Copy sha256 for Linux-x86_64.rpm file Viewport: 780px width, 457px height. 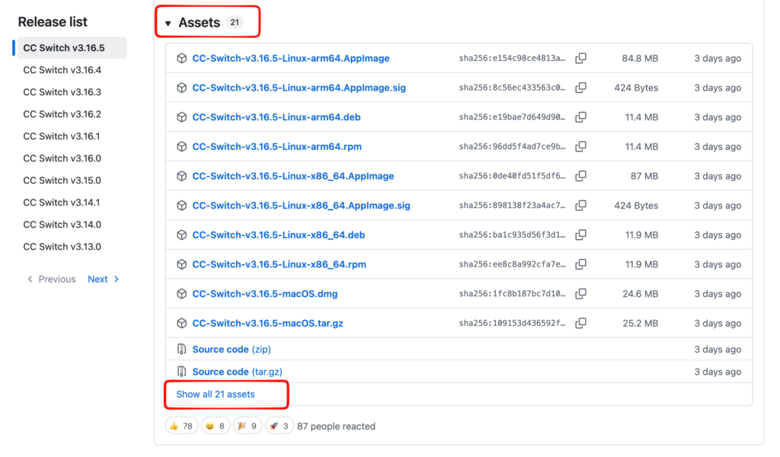coord(580,264)
